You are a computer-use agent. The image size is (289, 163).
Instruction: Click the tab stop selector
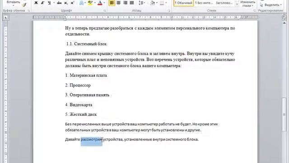pyautogui.click(x=6, y=18)
